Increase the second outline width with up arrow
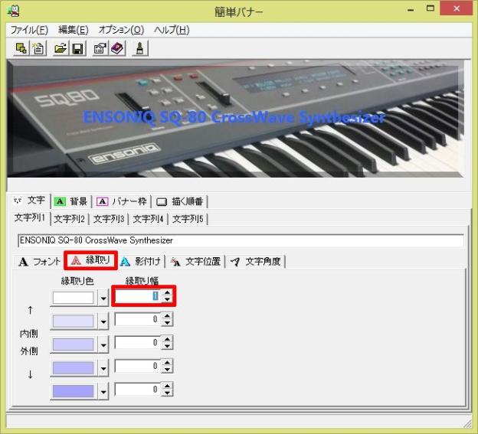 coord(167,316)
